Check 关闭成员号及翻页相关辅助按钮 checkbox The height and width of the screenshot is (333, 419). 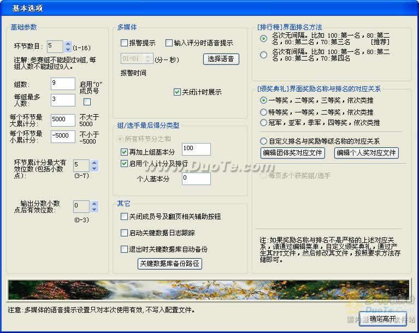[x=124, y=217]
